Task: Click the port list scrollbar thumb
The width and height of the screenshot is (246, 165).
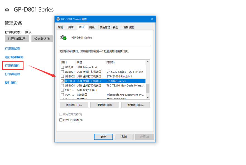Action: pos(148,88)
